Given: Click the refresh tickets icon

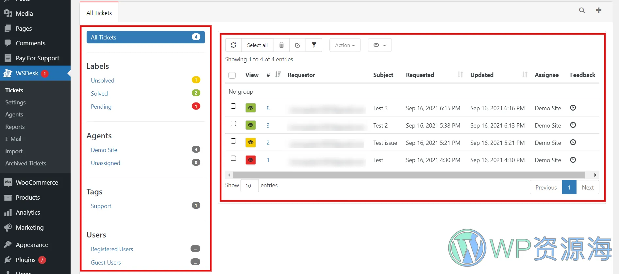Looking at the screenshot, I should click(233, 45).
